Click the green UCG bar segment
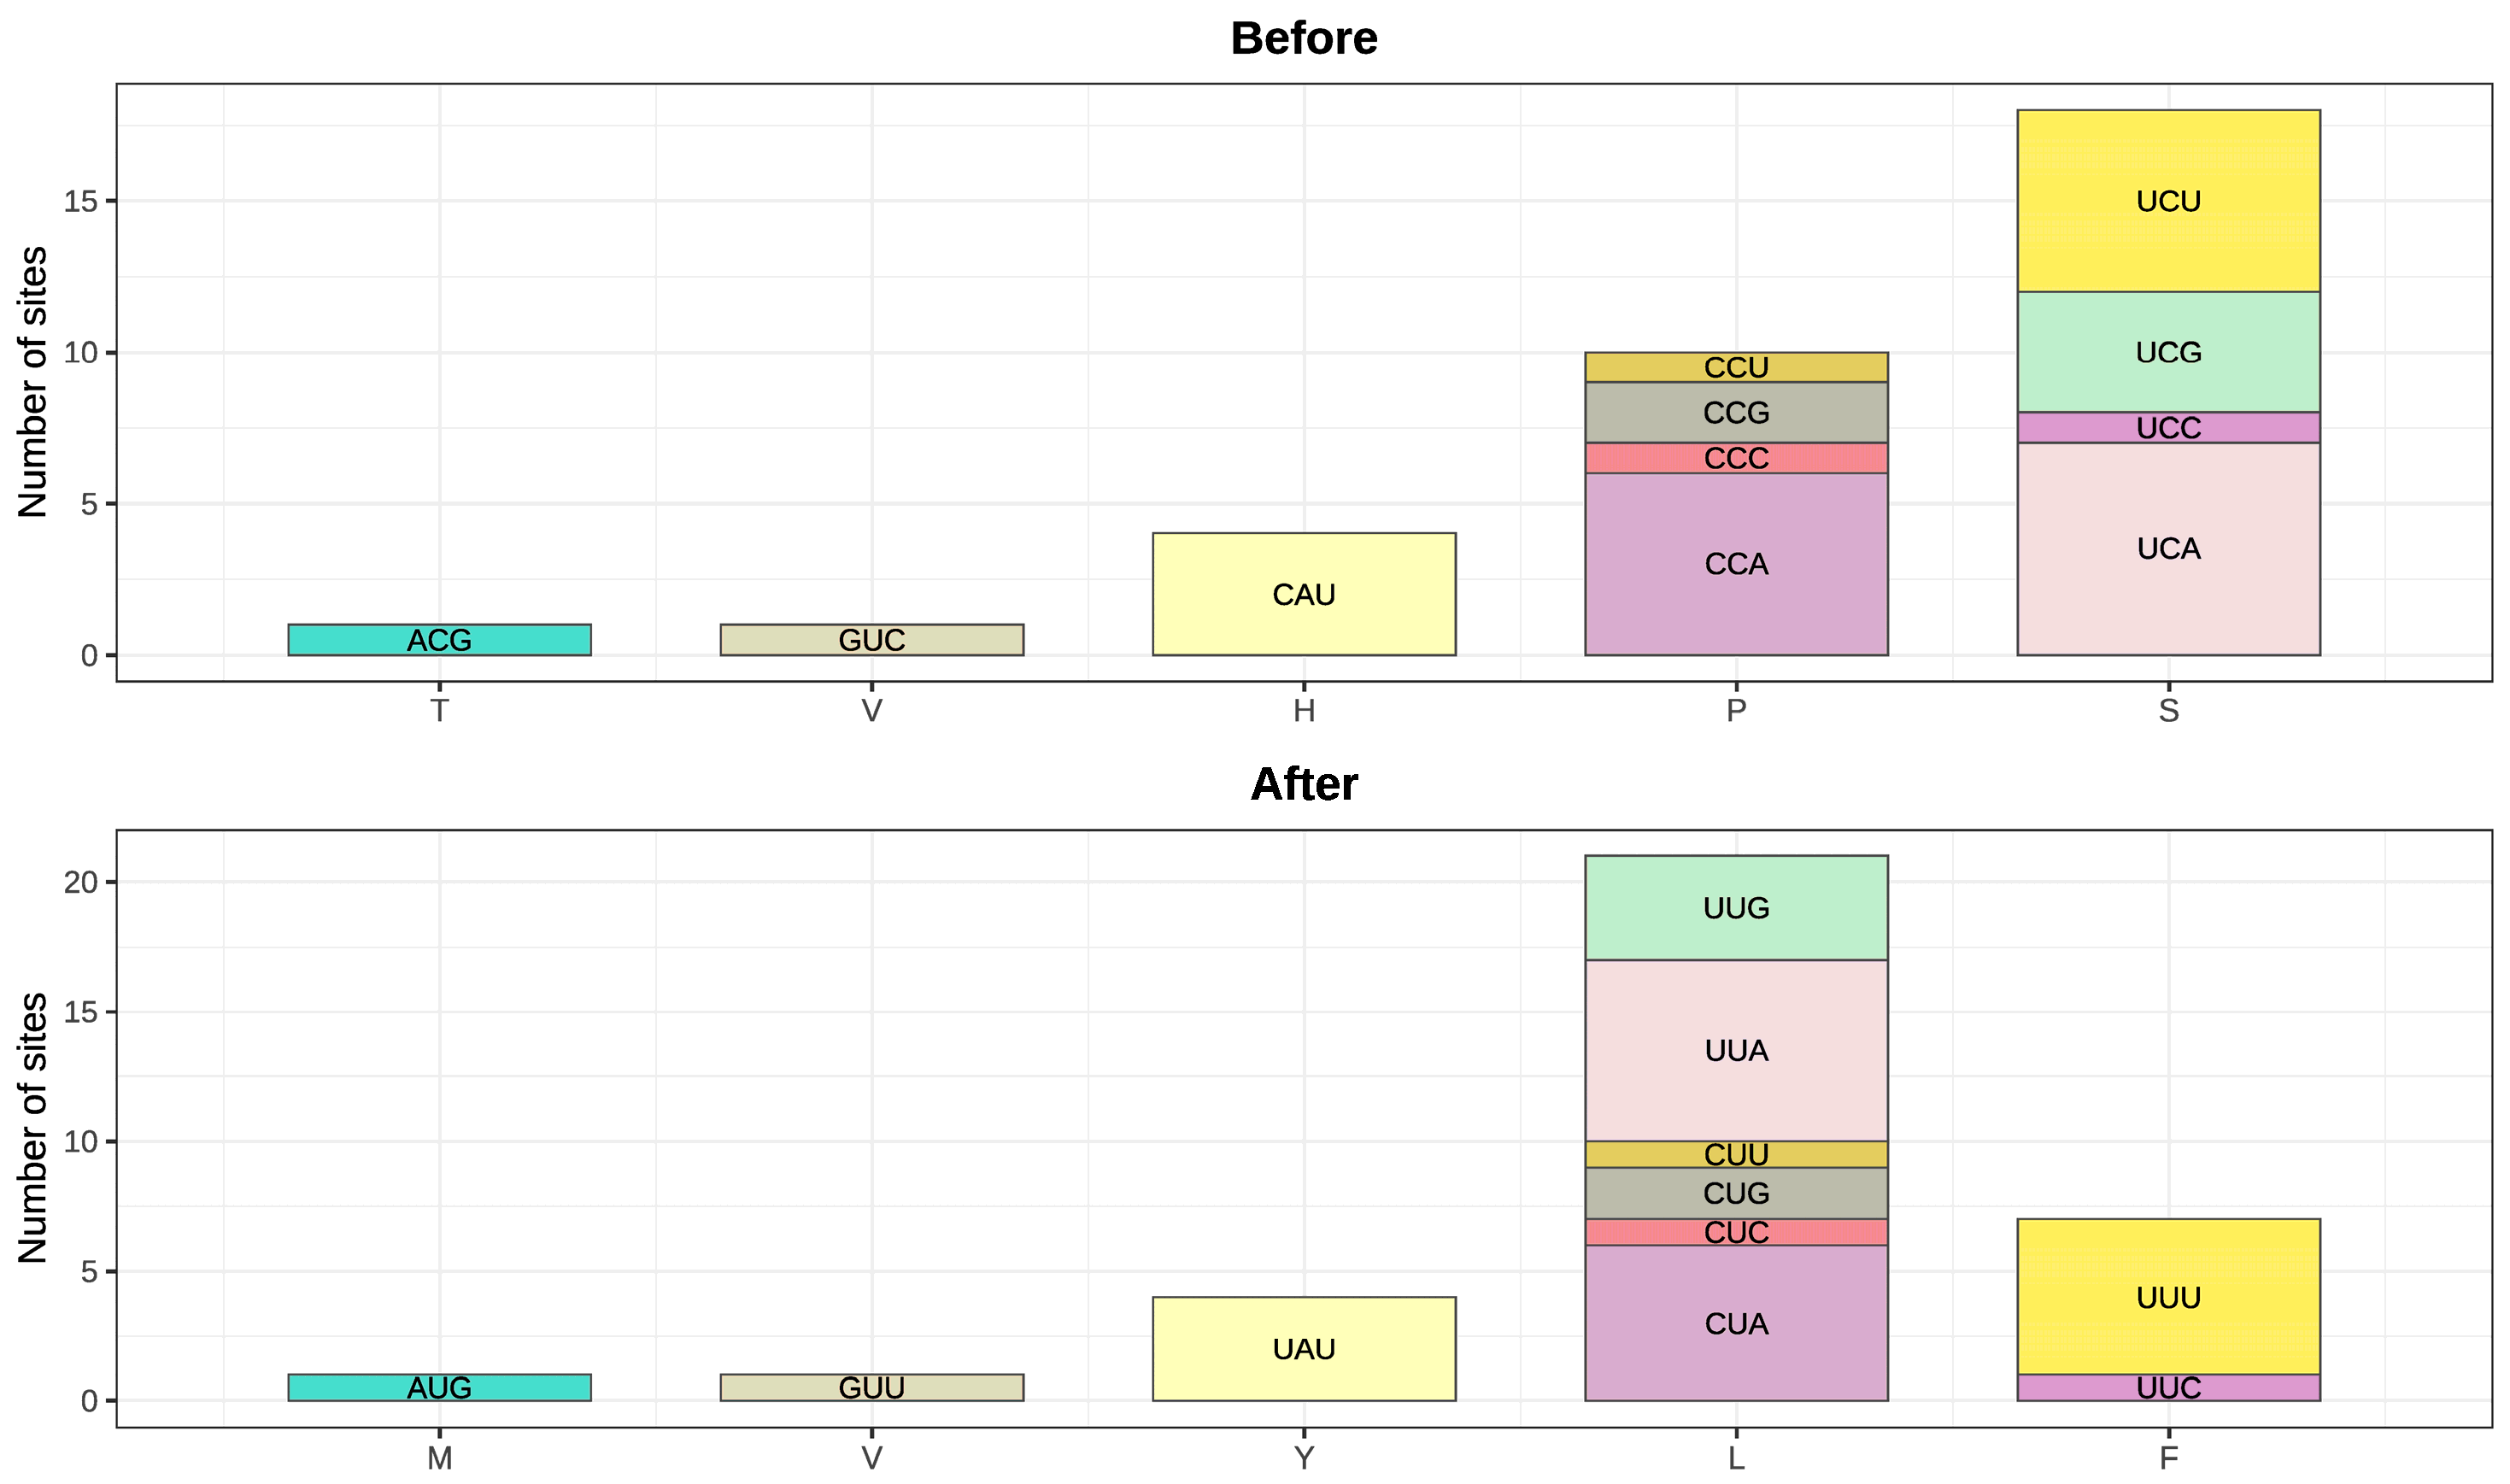 [2168, 352]
